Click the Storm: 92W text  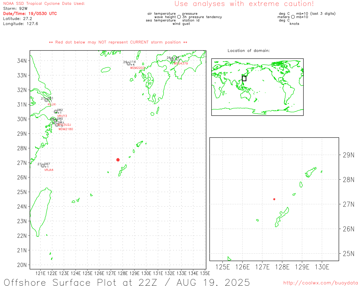pyautogui.click(x=15, y=9)
